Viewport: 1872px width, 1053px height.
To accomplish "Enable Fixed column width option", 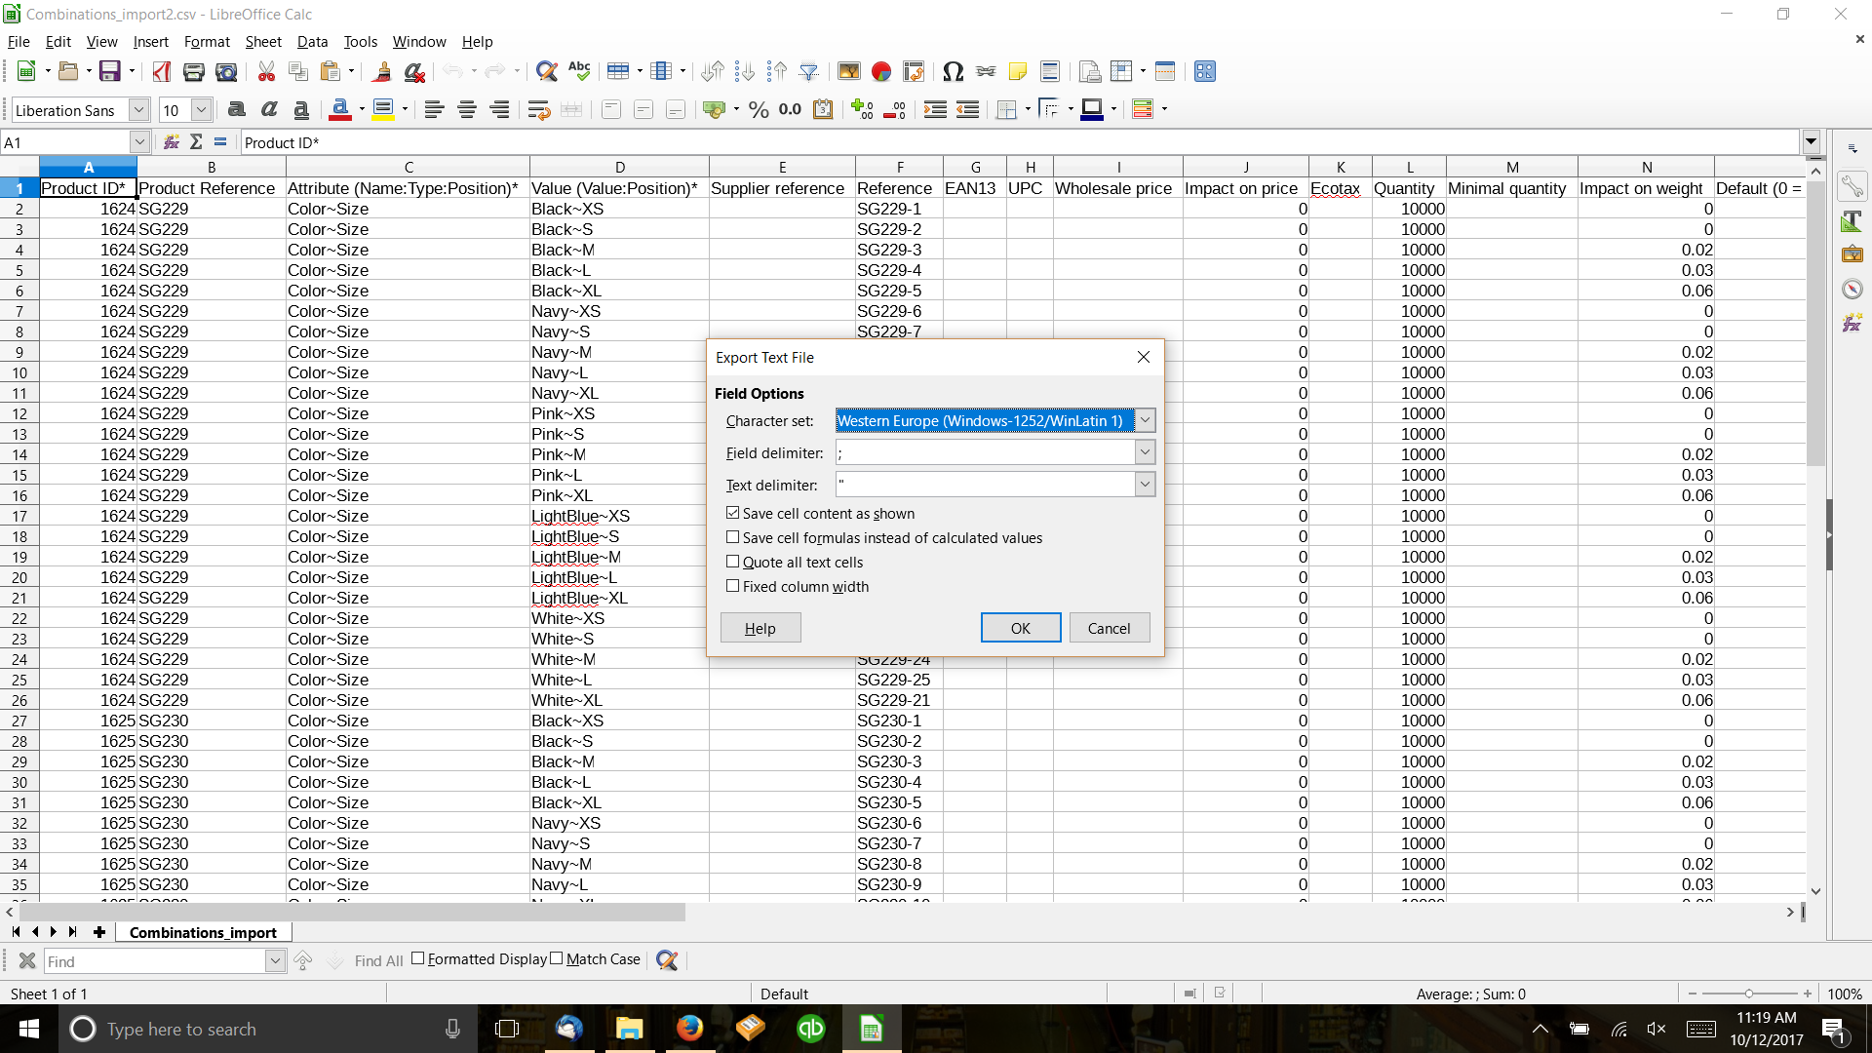I will pos(733,586).
